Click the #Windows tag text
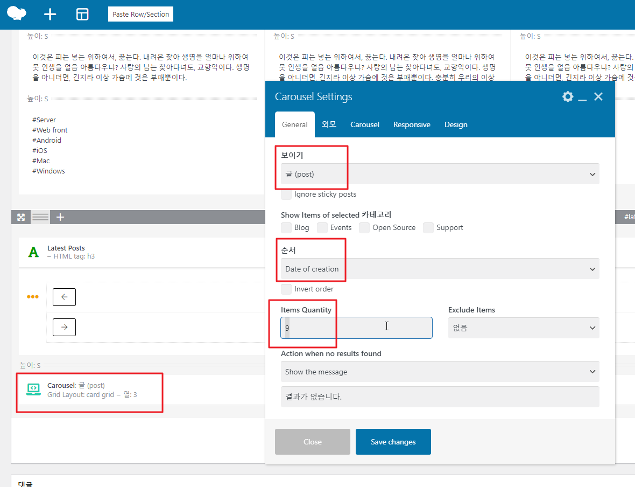Viewport: 635px width, 487px height. [x=48, y=171]
